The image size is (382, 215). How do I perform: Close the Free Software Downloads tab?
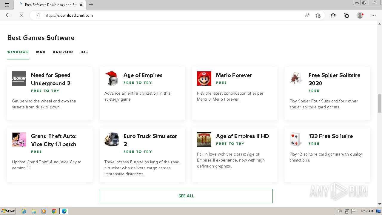click(x=81, y=5)
